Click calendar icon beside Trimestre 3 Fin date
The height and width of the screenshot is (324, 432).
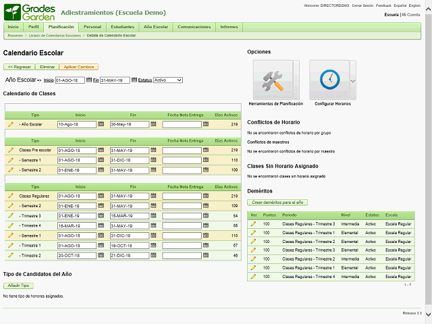click(153, 215)
